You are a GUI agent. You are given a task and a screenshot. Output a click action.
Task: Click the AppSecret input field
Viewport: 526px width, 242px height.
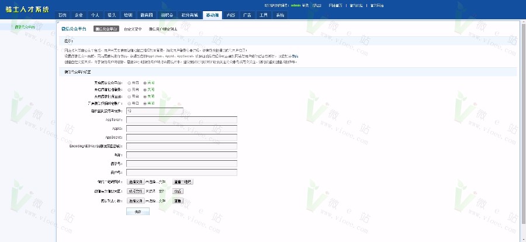pyautogui.click(x=182, y=137)
